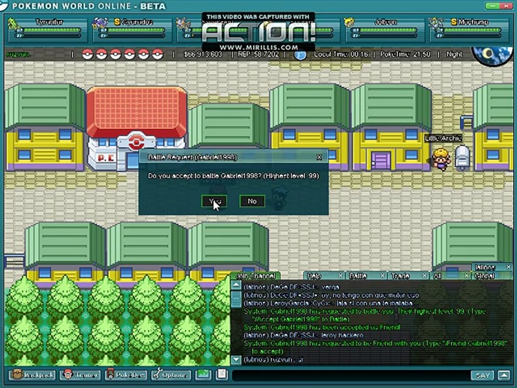Select shiny Gyarados party slot
This screenshot has width=517, height=388.
(x=132, y=30)
